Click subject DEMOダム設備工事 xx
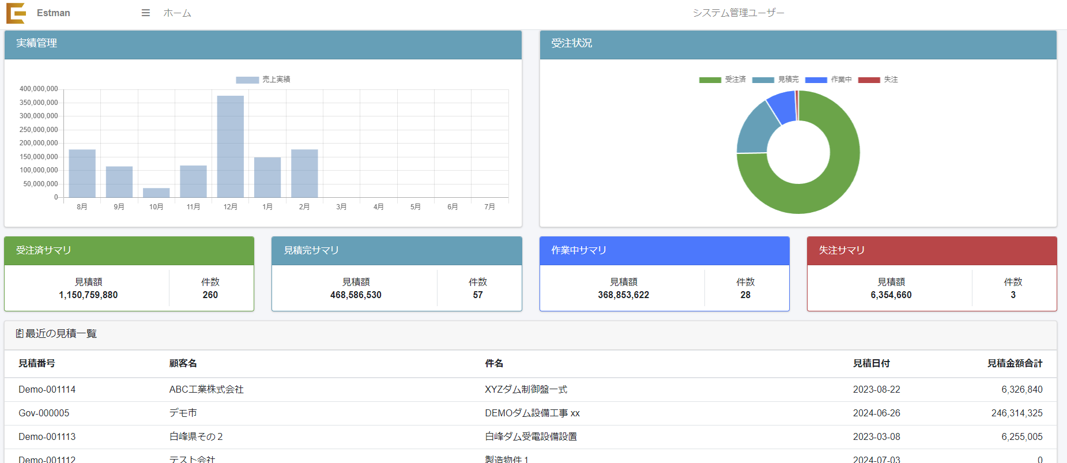Viewport: 1067px width, 463px height. pos(533,413)
